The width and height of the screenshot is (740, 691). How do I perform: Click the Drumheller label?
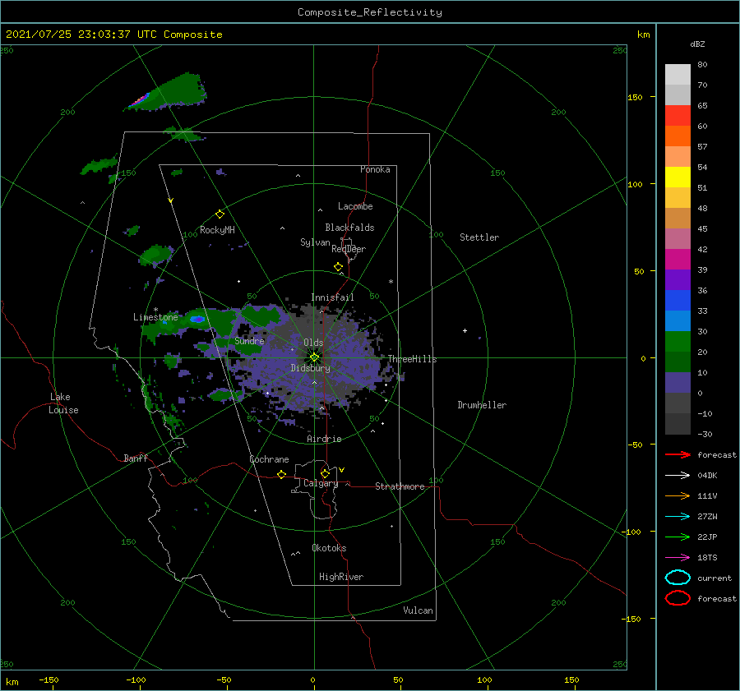pos(482,405)
